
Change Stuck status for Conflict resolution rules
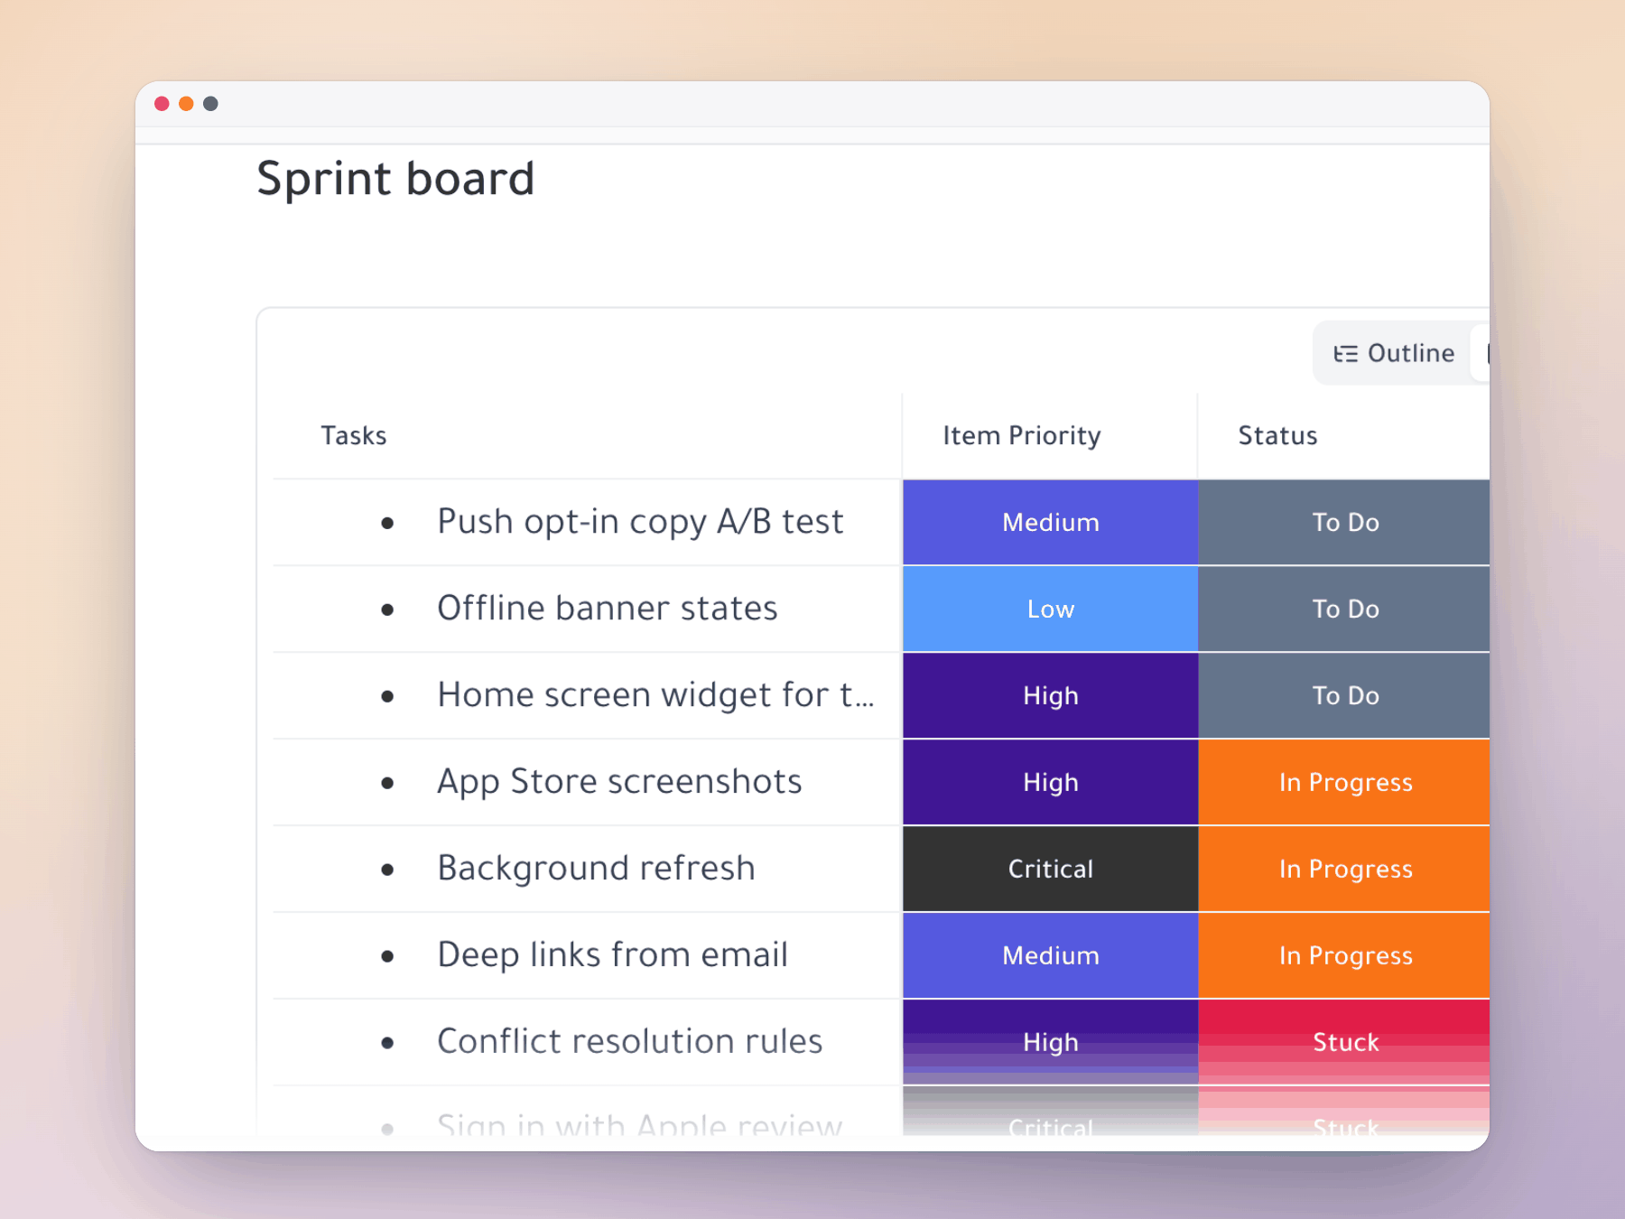(x=1344, y=1043)
